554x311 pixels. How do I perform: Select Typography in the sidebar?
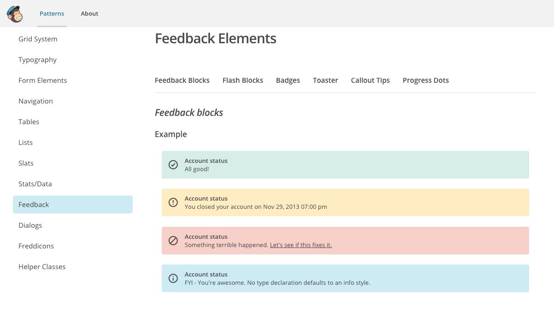[37, 59]
